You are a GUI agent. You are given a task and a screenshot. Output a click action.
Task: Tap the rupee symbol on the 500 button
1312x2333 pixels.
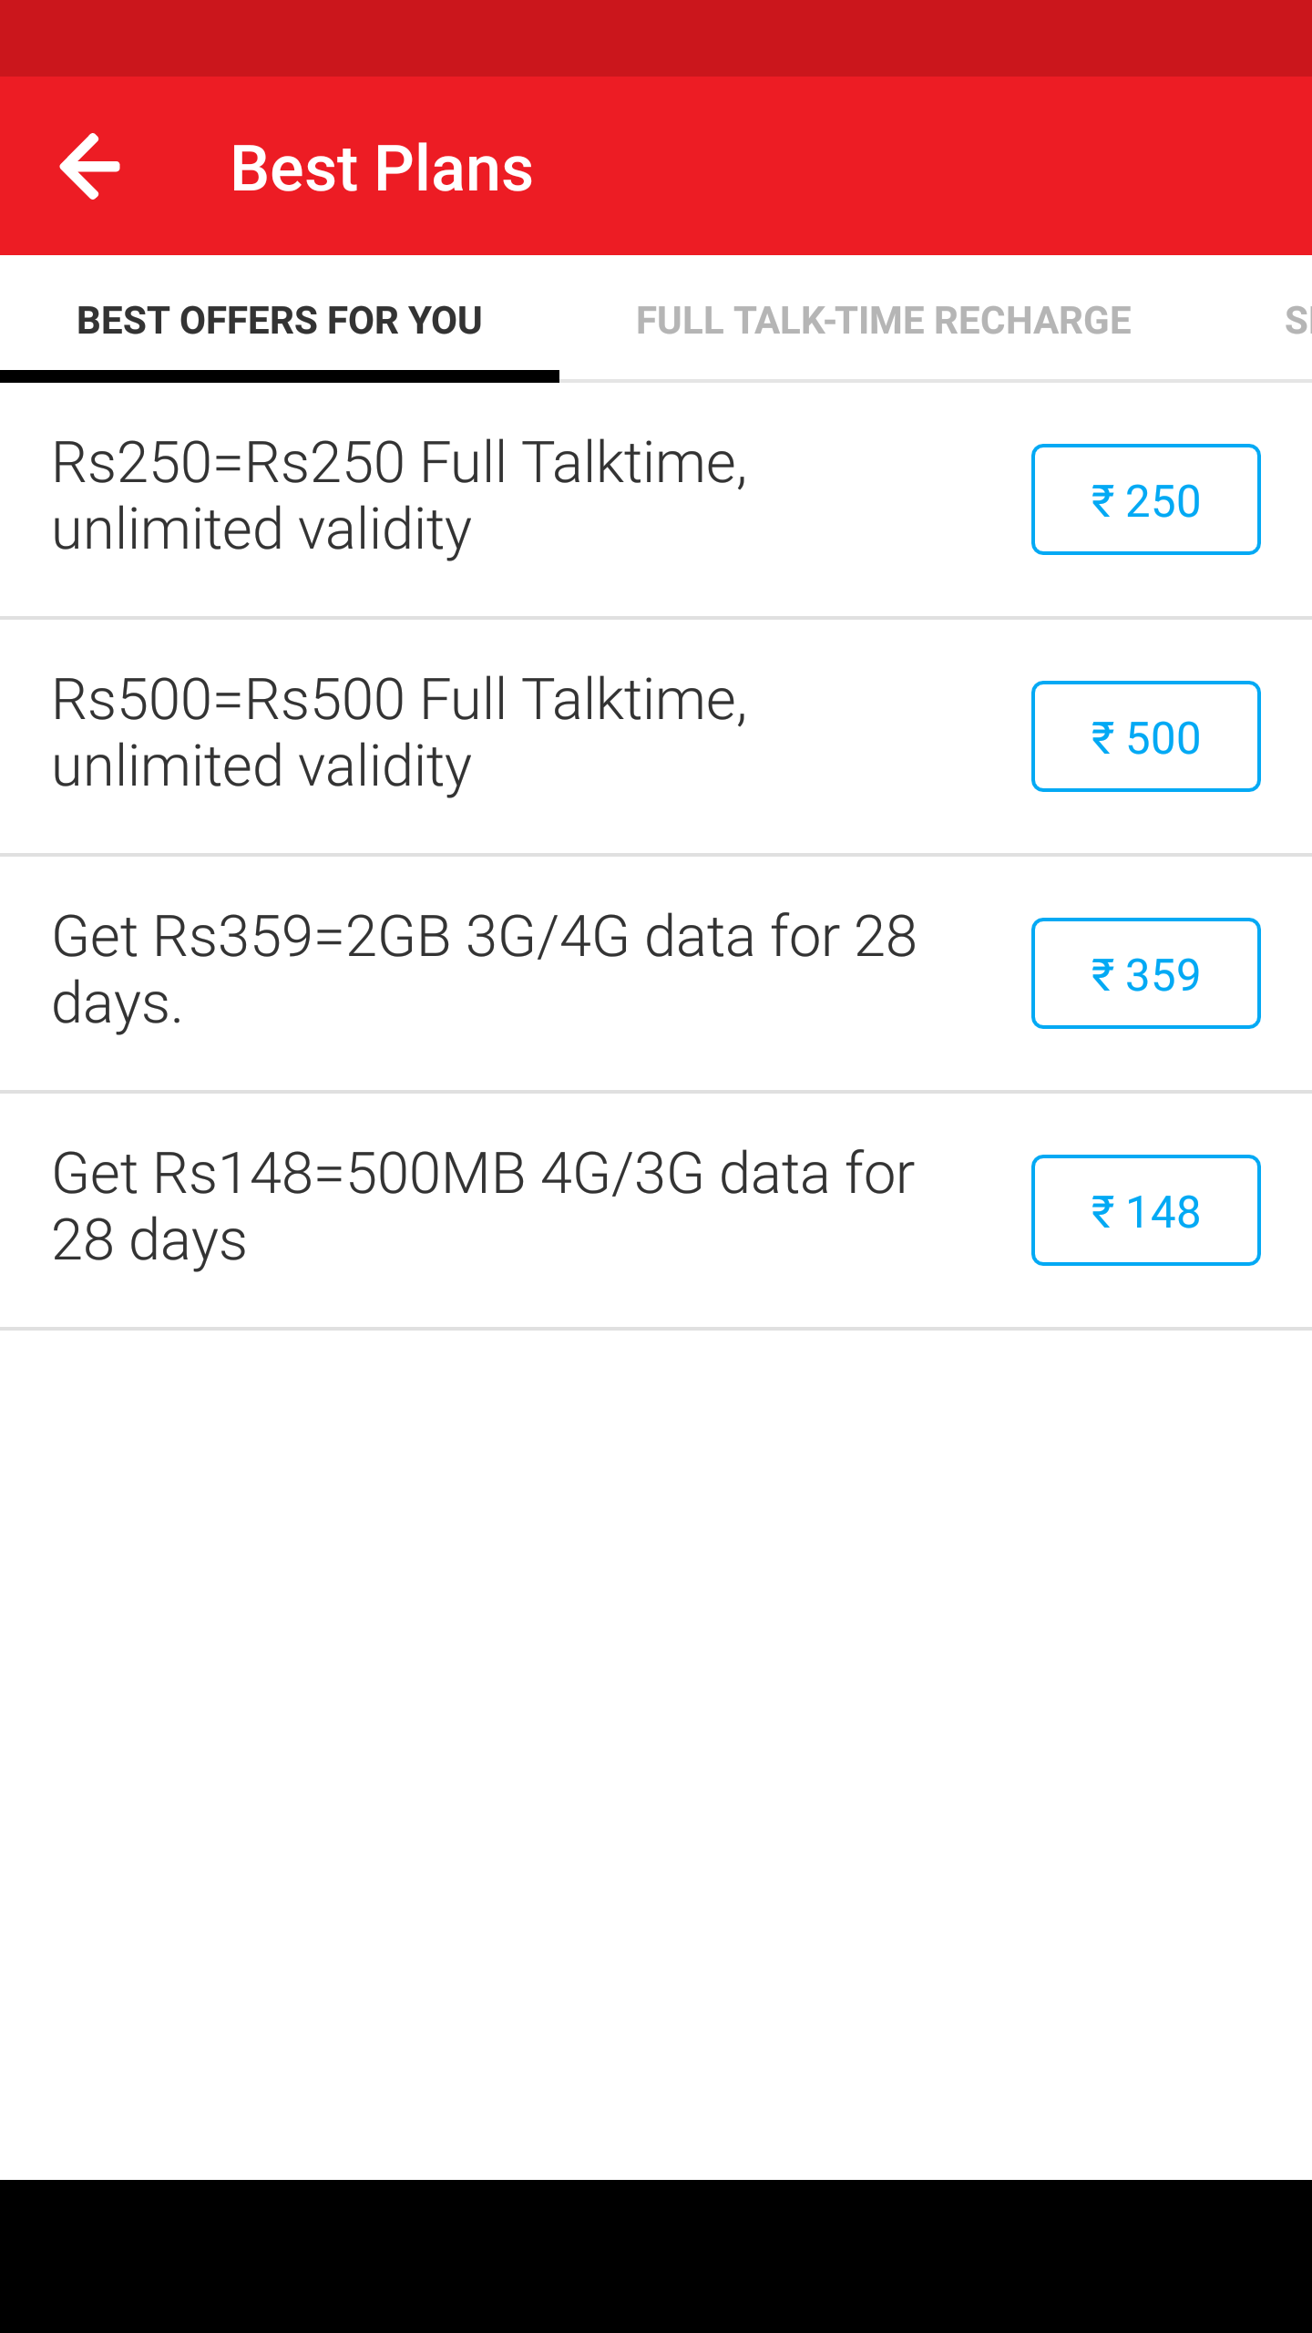pyautogui.click(x=1102, y=737)
